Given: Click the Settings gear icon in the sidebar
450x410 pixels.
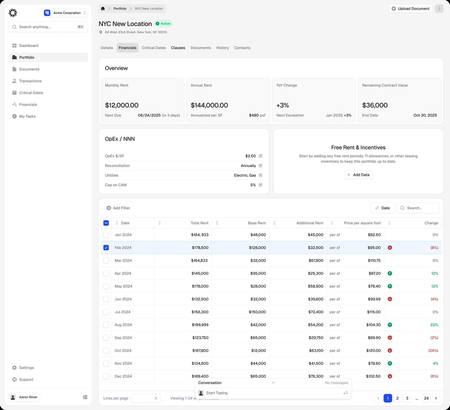Looking at the screenshot, I should (x=14, y=368).
